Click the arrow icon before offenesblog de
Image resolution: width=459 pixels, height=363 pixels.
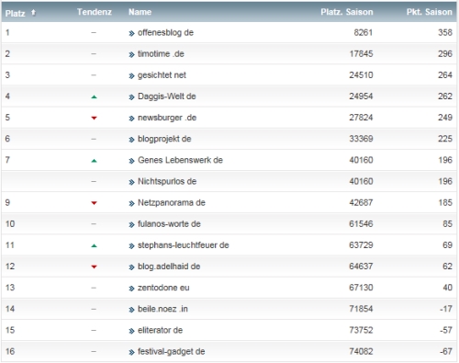click(x=131, y=33)
